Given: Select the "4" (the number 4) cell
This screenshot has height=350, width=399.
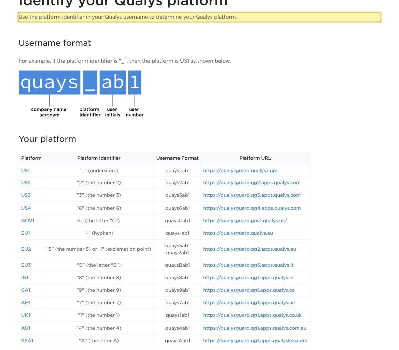Looking at the screenshot, I should click(99, 328).
